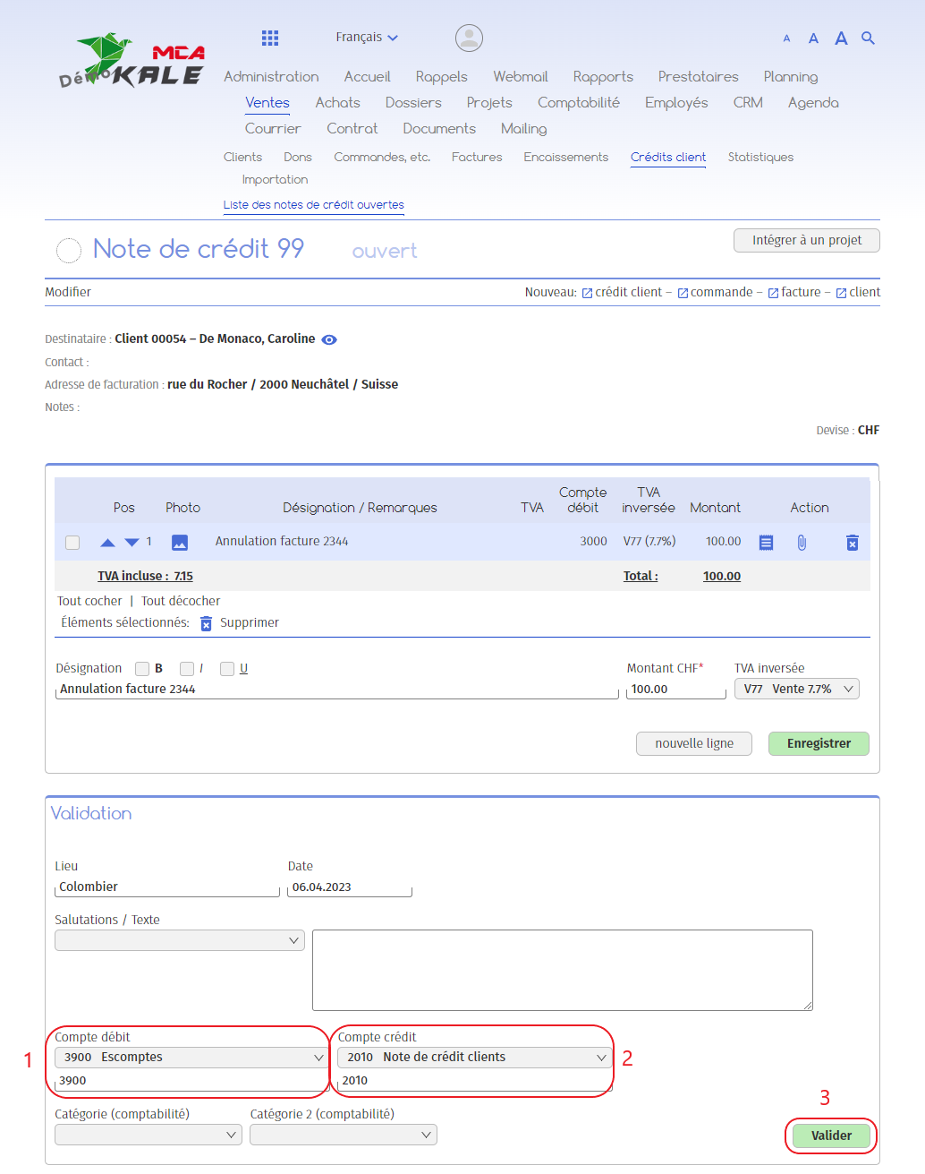The width and height of the screenshot is (925, 1174).
Task: Open photo icon for line 1
Action: 180,543
